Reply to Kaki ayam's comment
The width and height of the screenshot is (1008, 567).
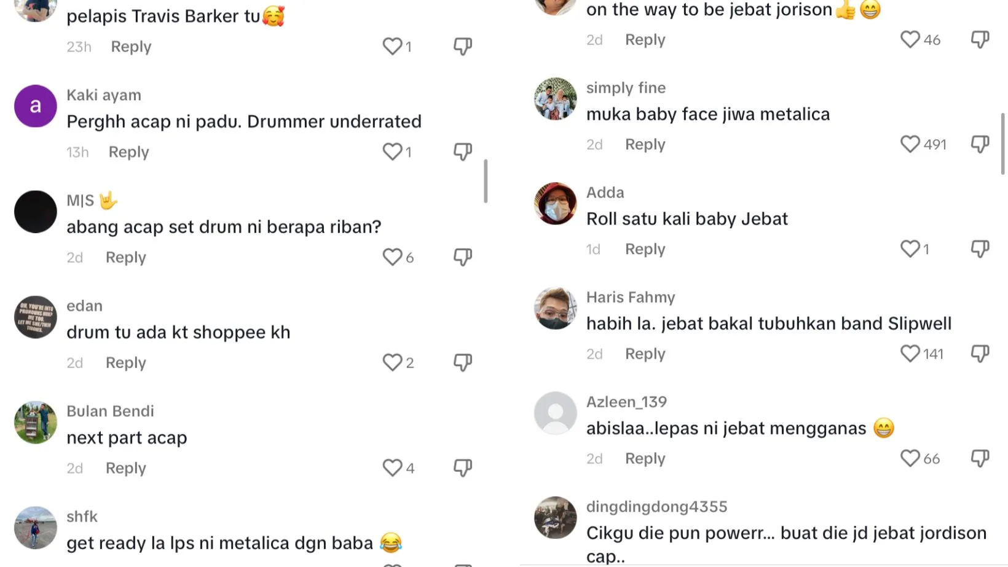pyautogui.click(x=128, y=152)
